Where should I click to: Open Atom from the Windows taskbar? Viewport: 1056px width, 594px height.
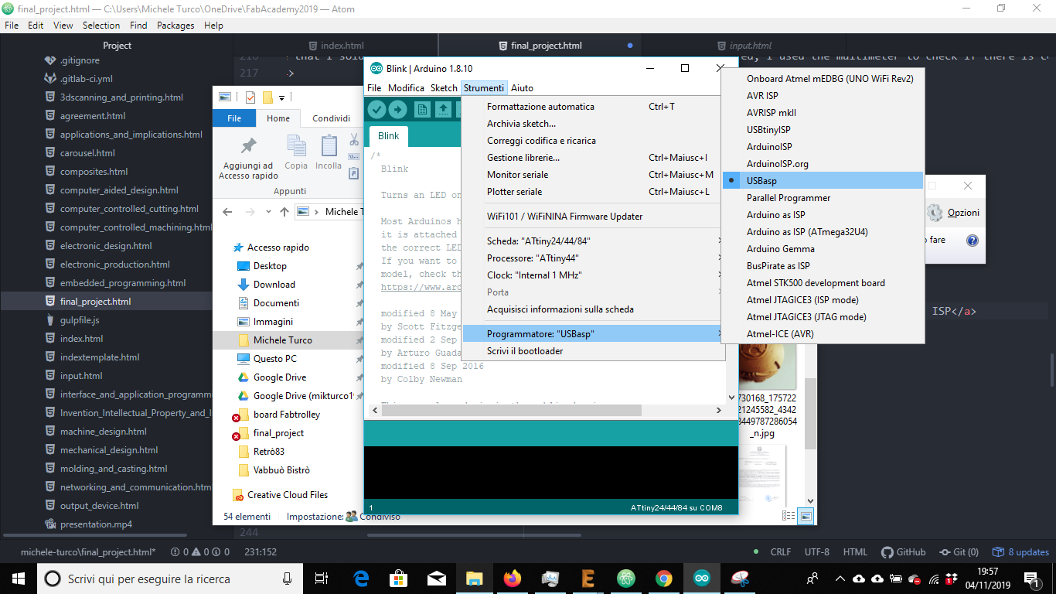click(625, 579)
